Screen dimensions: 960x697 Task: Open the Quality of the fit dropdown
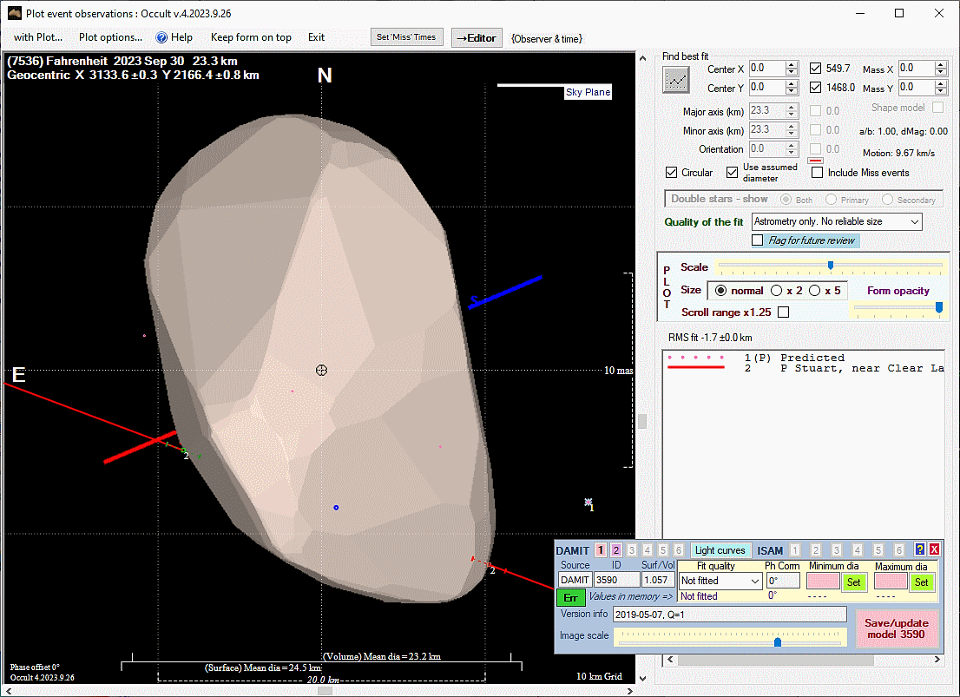point(837,222)
